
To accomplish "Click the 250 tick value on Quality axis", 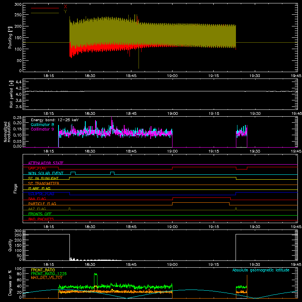I will [18, 235].
